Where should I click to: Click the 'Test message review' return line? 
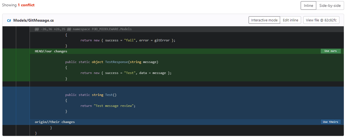[108, 106]
